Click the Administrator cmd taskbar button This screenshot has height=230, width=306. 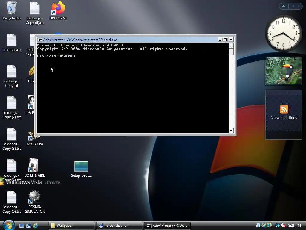pos(167,226)
